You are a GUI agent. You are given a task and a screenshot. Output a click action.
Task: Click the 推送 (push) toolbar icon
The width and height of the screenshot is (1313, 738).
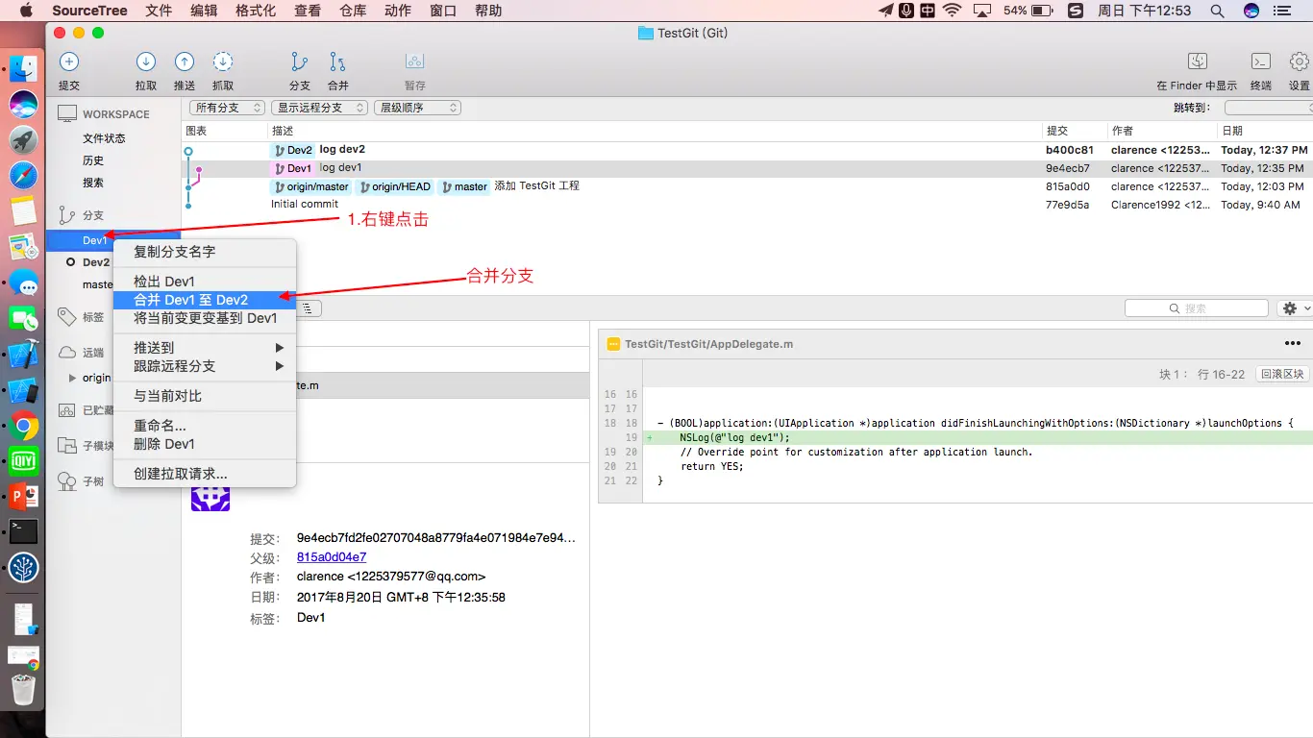pos(185,61)
